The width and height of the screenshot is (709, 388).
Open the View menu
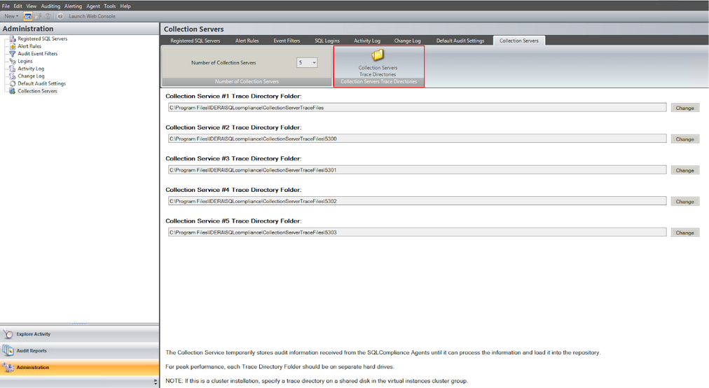pos(32,6)
